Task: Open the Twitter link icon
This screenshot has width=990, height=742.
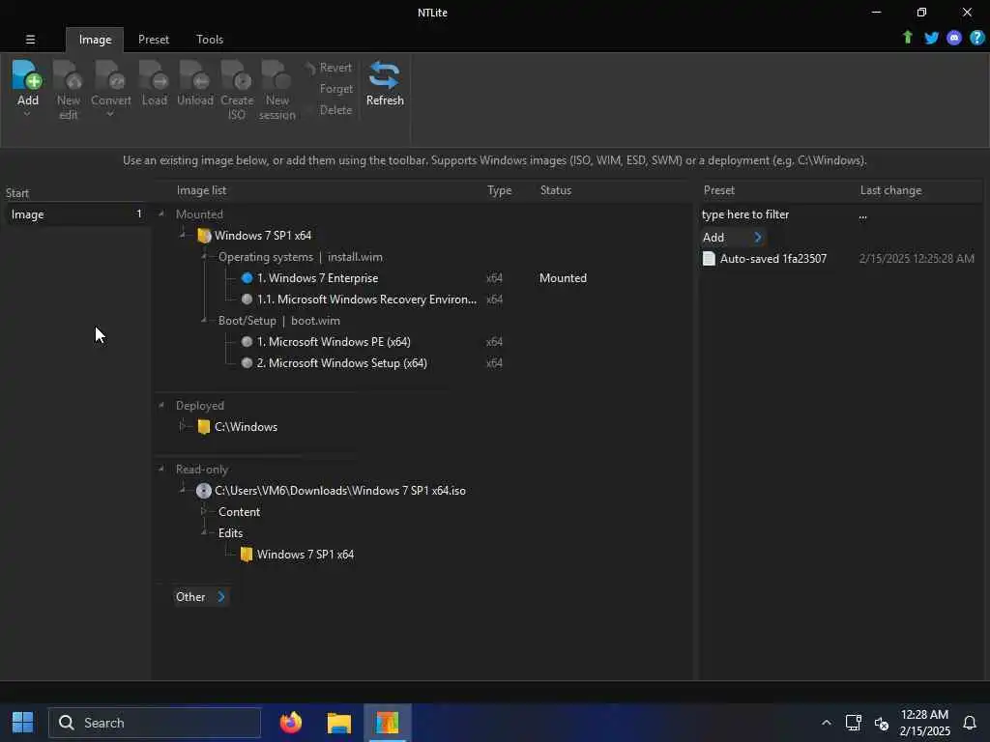Action: tap(931, 38)
